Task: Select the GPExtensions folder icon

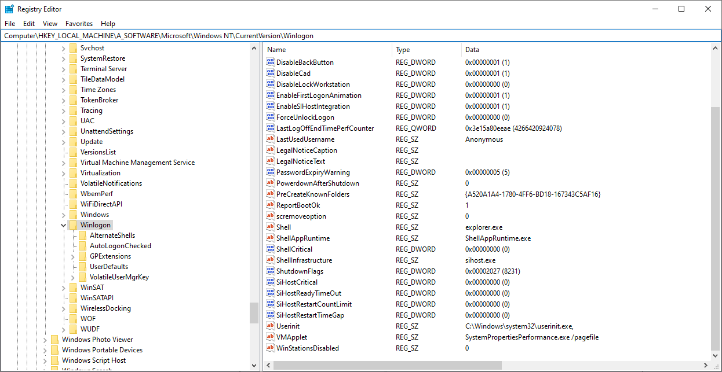Action: pos(82,256)
